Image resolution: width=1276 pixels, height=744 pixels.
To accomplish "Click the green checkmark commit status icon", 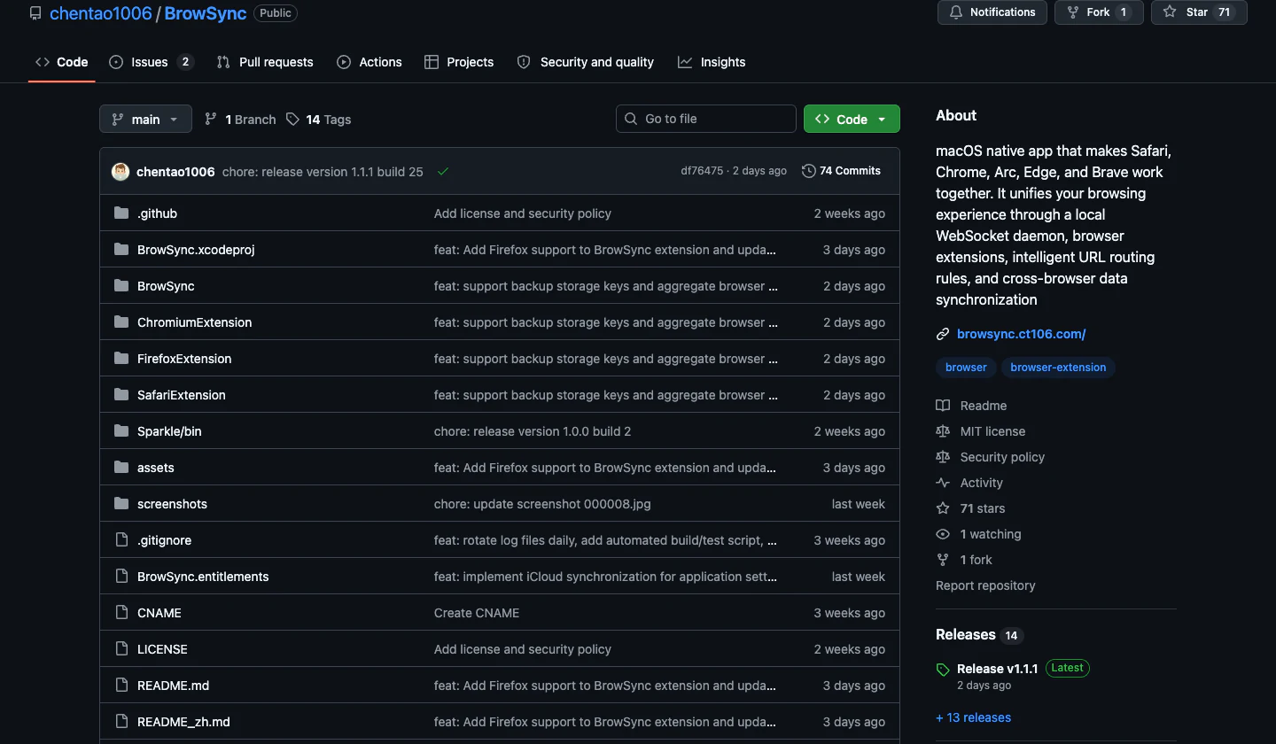I will 443,172.
